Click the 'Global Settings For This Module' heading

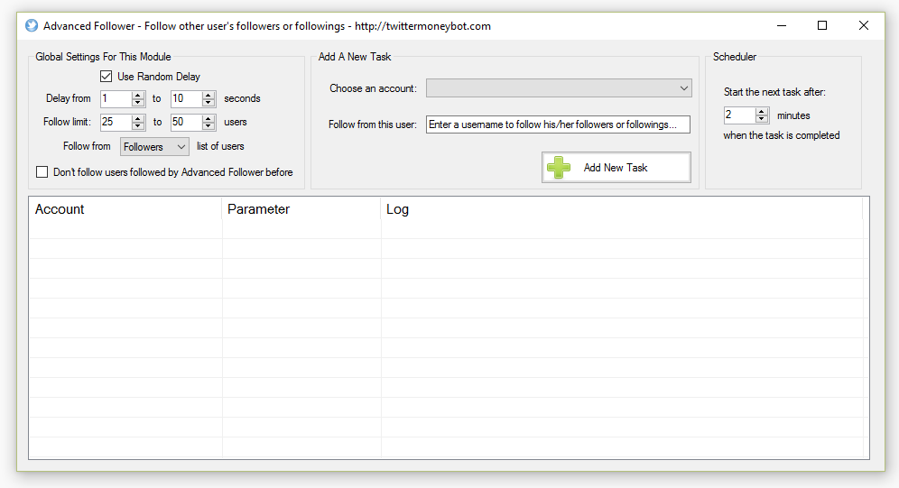pyautogui.click(x=103, y=57)
